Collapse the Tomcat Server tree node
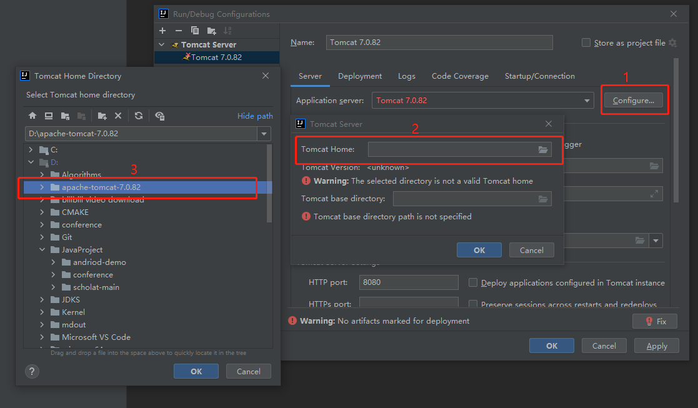Screen dimensions: 698x408 [162, 44]
